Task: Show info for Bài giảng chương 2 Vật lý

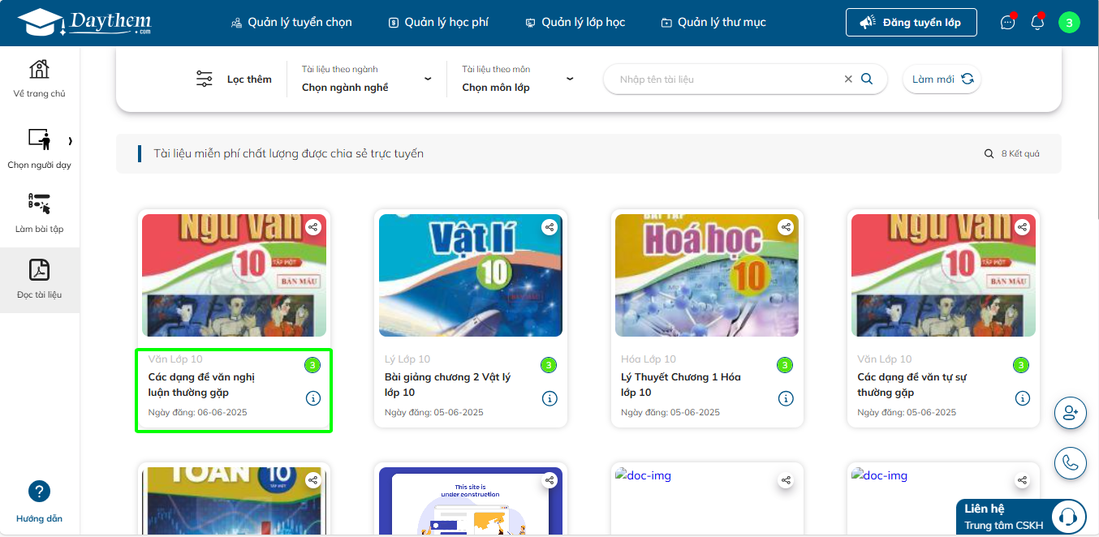Action: pyautogui.click(x=549, y=398)
